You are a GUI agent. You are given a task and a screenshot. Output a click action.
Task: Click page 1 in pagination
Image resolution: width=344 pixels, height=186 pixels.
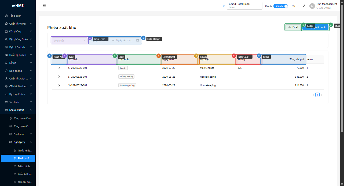pos(317,95)
